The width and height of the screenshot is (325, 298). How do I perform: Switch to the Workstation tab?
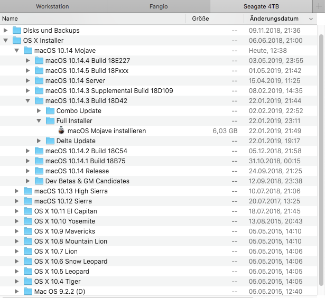pyautogui.click(x=52, y=6)
